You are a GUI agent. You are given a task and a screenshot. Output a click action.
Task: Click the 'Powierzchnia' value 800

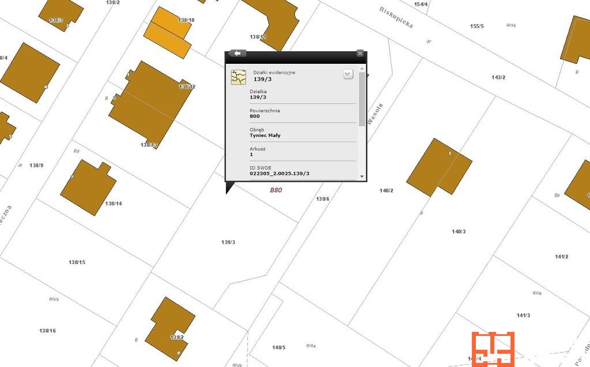[x=255, y=116]
